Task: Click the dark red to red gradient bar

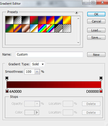Action: (x=54, y=85)
